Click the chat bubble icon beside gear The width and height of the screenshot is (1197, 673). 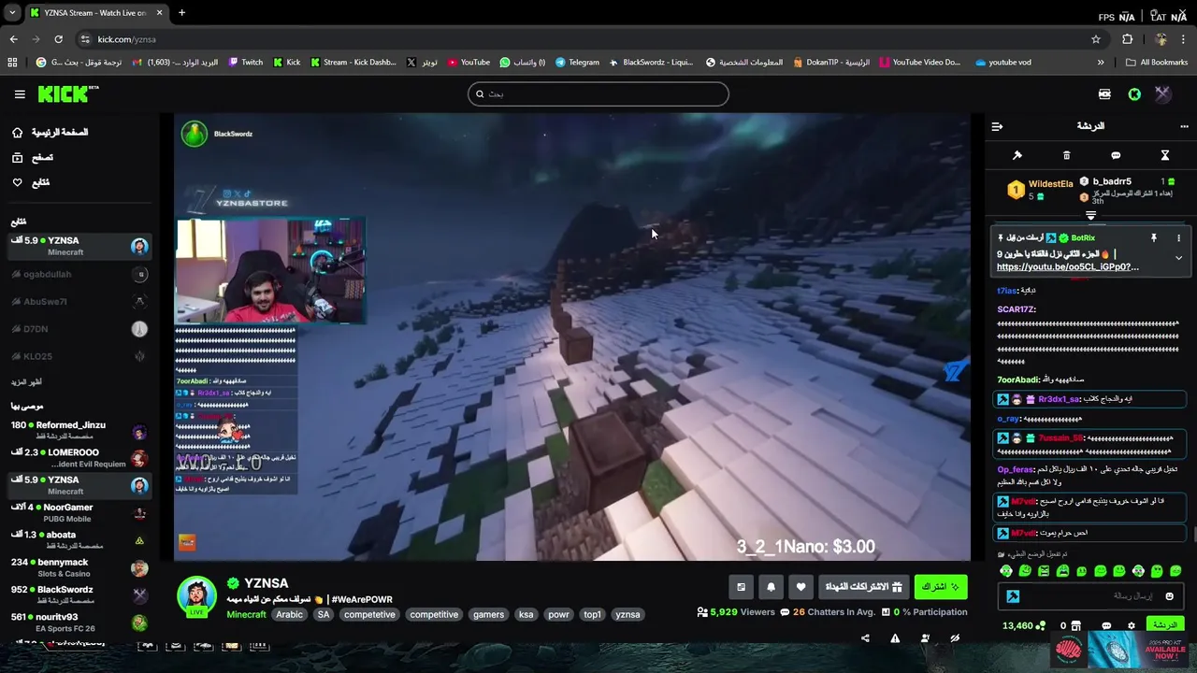[x=1106, y=626]
